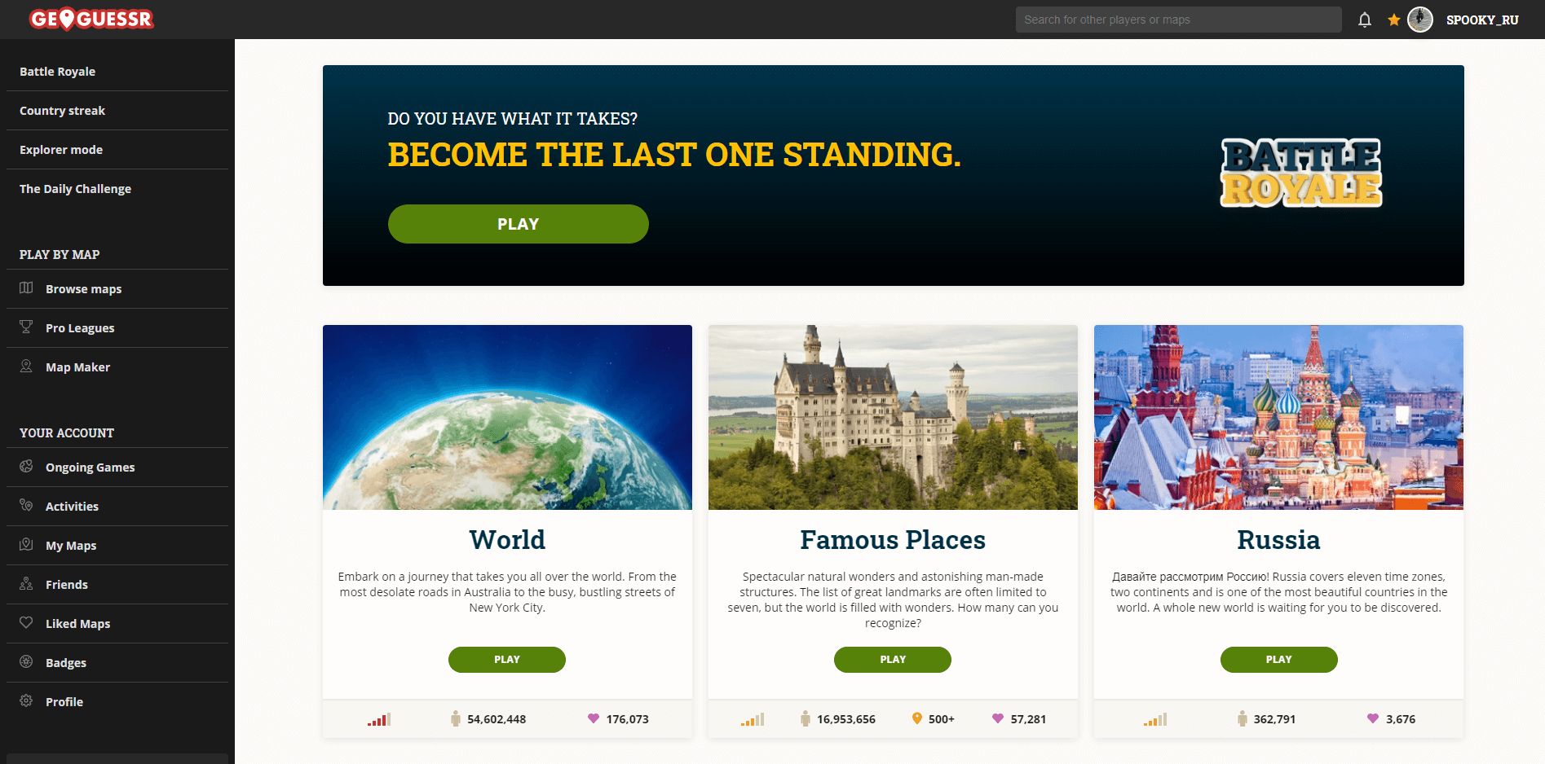Open Map Maker from sidebar
This screenshot has height=764, width=1545.
[x=117, y=367]
